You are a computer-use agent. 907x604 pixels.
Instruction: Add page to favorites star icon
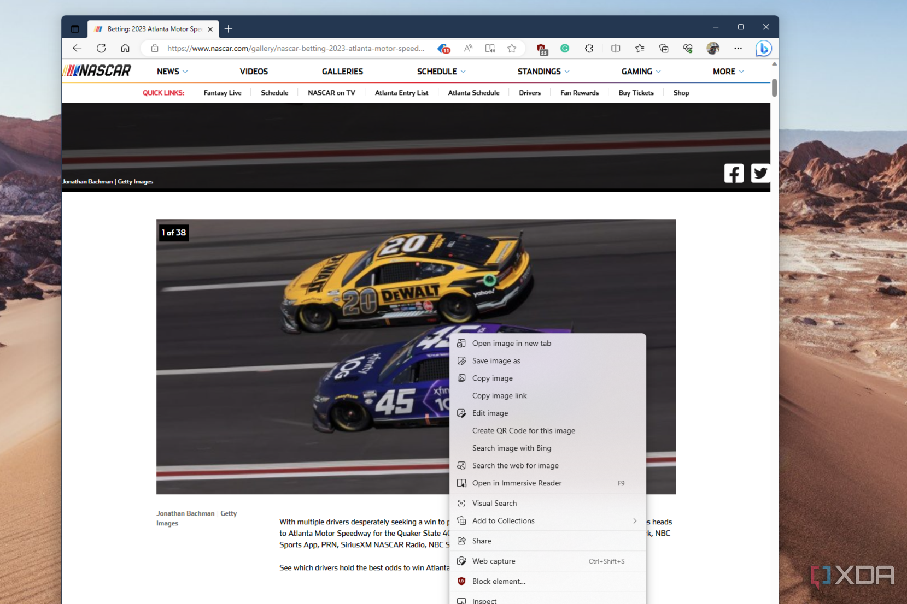coord(512,48)
